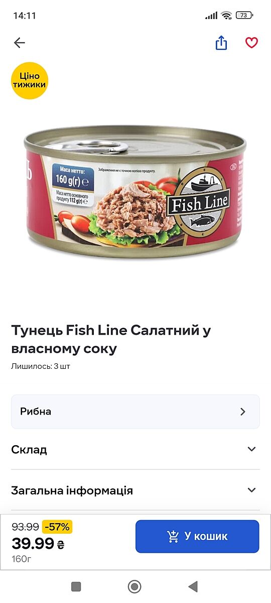Tap the chevron in the Рибна row
271x603 pixels.
243,412
